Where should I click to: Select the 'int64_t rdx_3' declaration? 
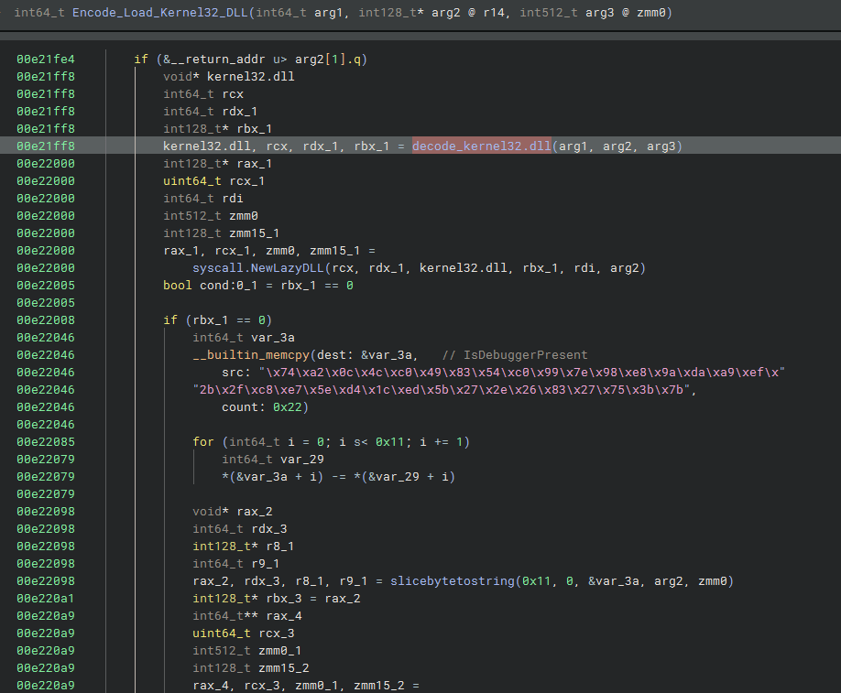240,528
